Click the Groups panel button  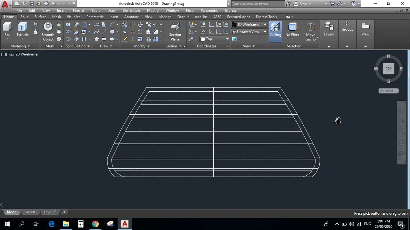(347, 27)
